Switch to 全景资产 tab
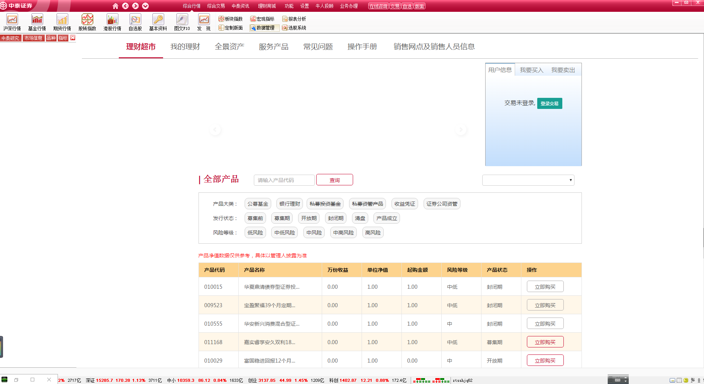704x384 pixels. [230, 47]
